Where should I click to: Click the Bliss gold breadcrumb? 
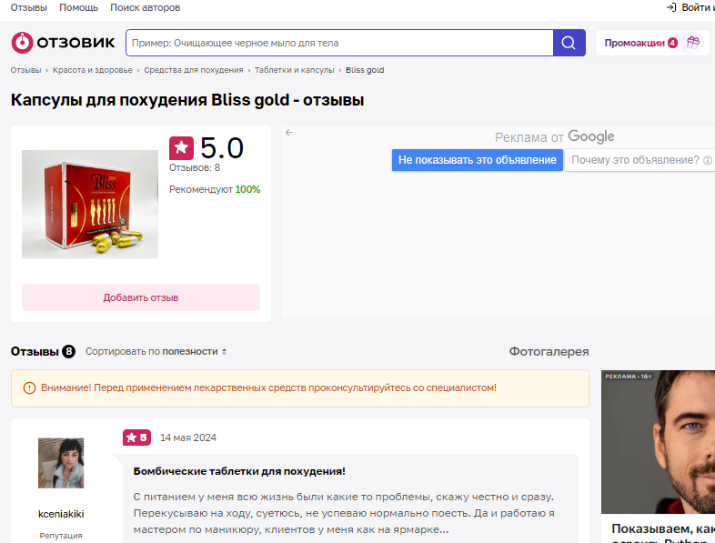pos(365,70)
